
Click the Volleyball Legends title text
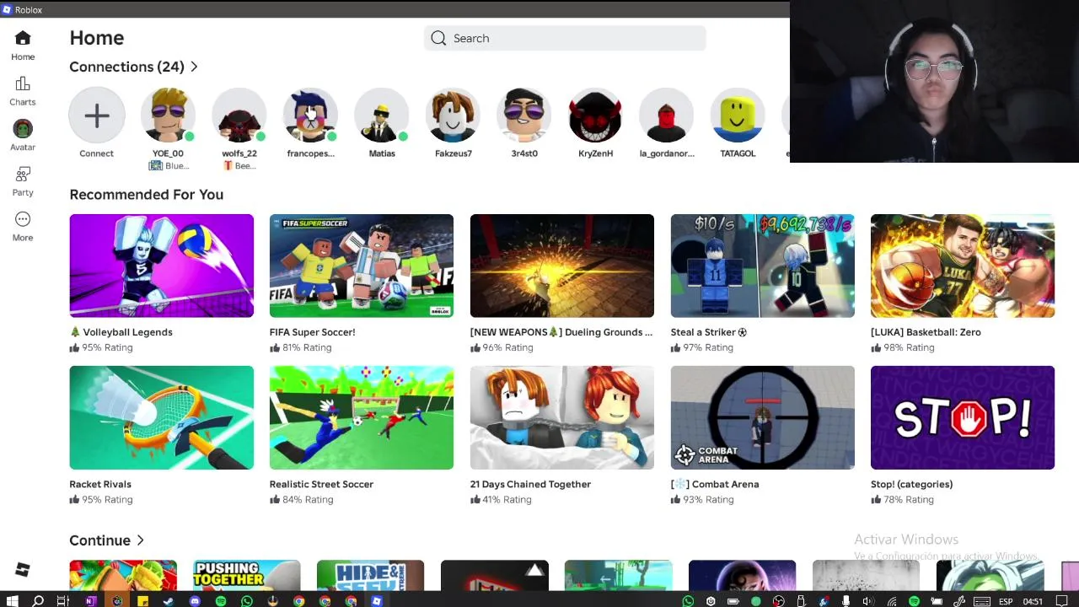[127, 332]
